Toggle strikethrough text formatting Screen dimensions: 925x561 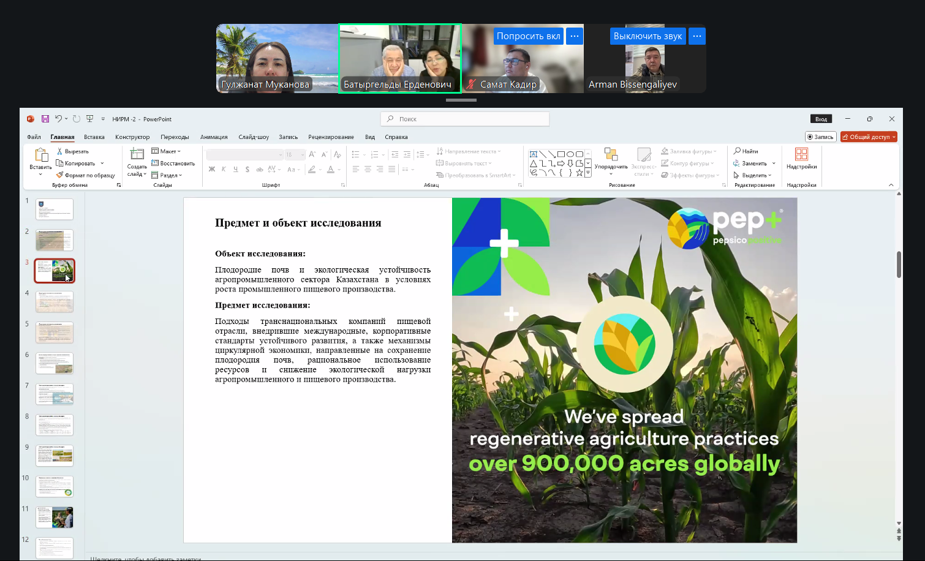(x=260, y=170)
